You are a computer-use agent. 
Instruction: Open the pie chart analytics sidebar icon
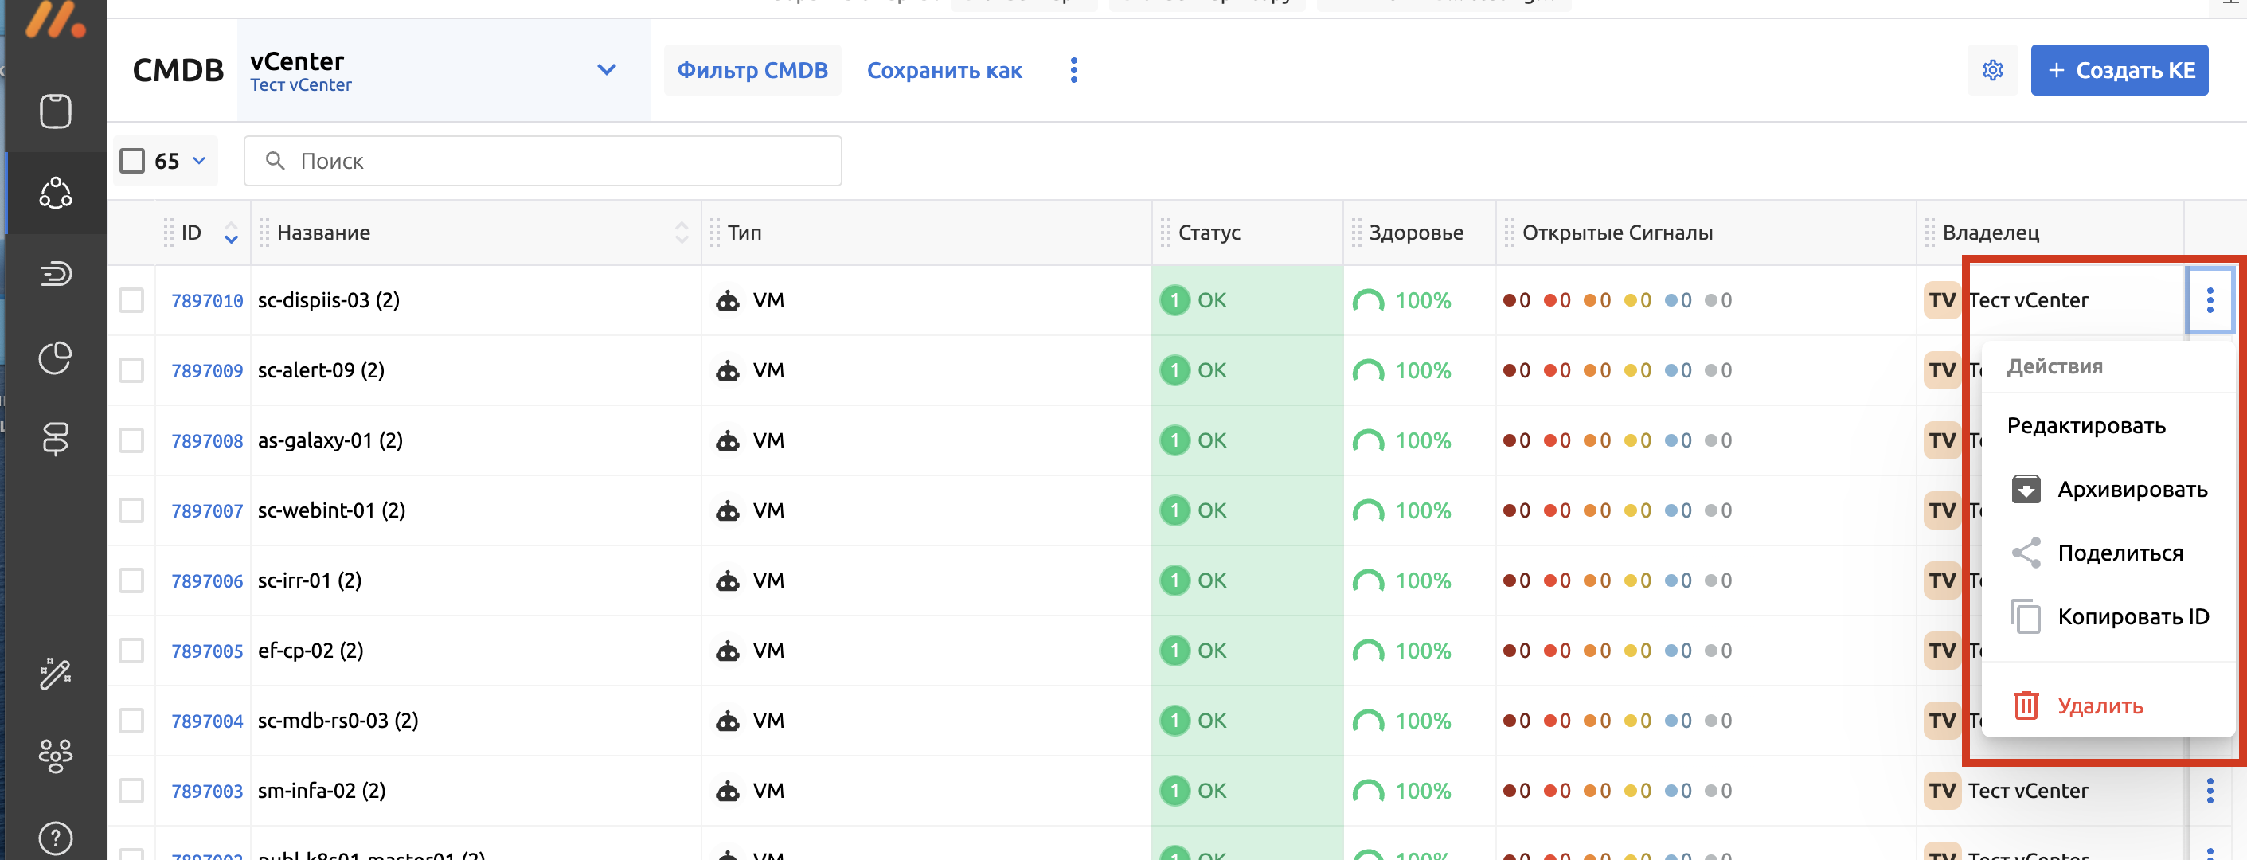55,357
